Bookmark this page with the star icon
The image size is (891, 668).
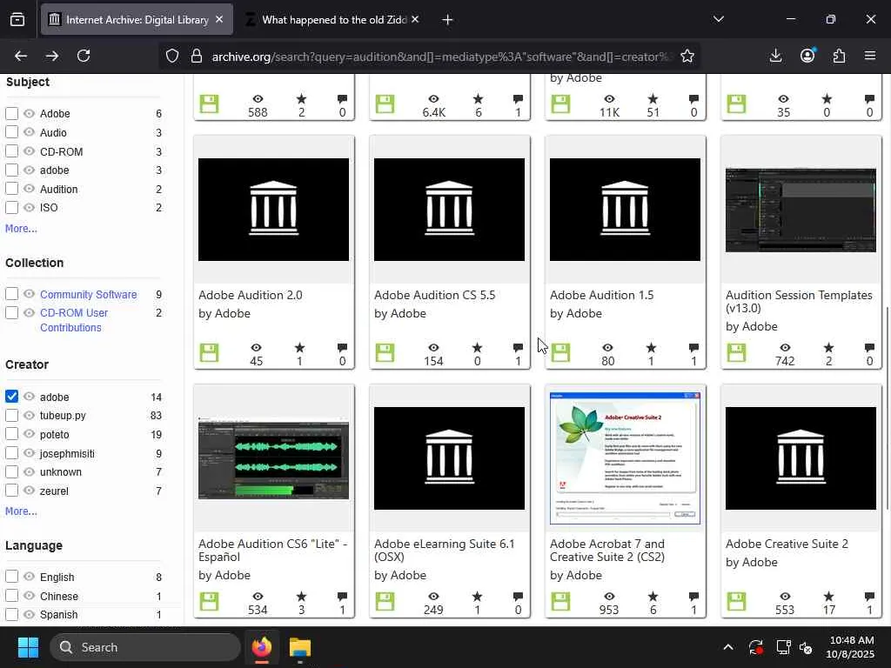click(x=687, y=56)
